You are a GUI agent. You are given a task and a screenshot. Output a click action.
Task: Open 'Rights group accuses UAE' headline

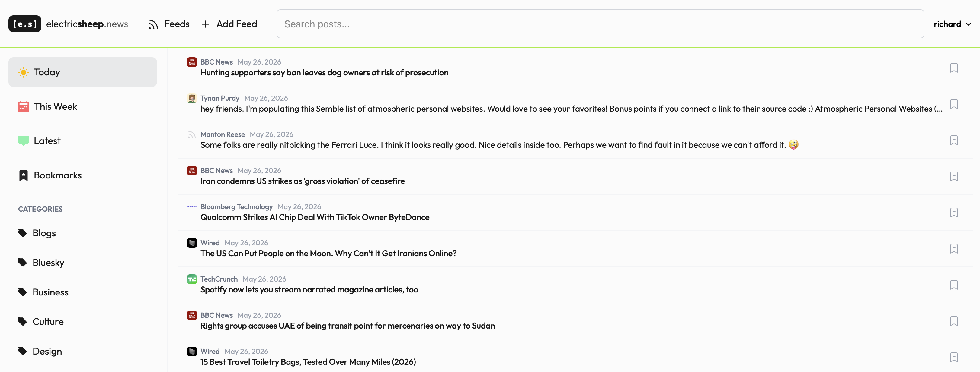click(x=347, y=326)
